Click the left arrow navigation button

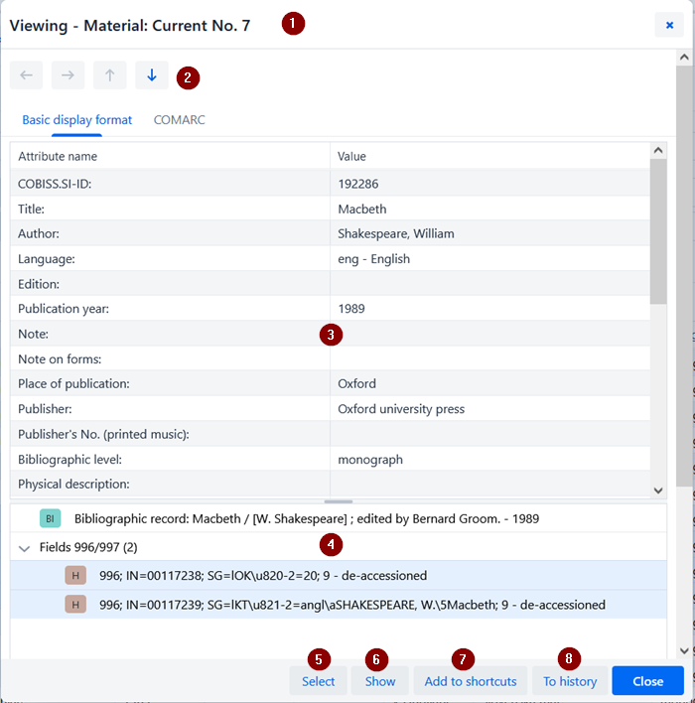pyautogui.click(x=27, y=76)
